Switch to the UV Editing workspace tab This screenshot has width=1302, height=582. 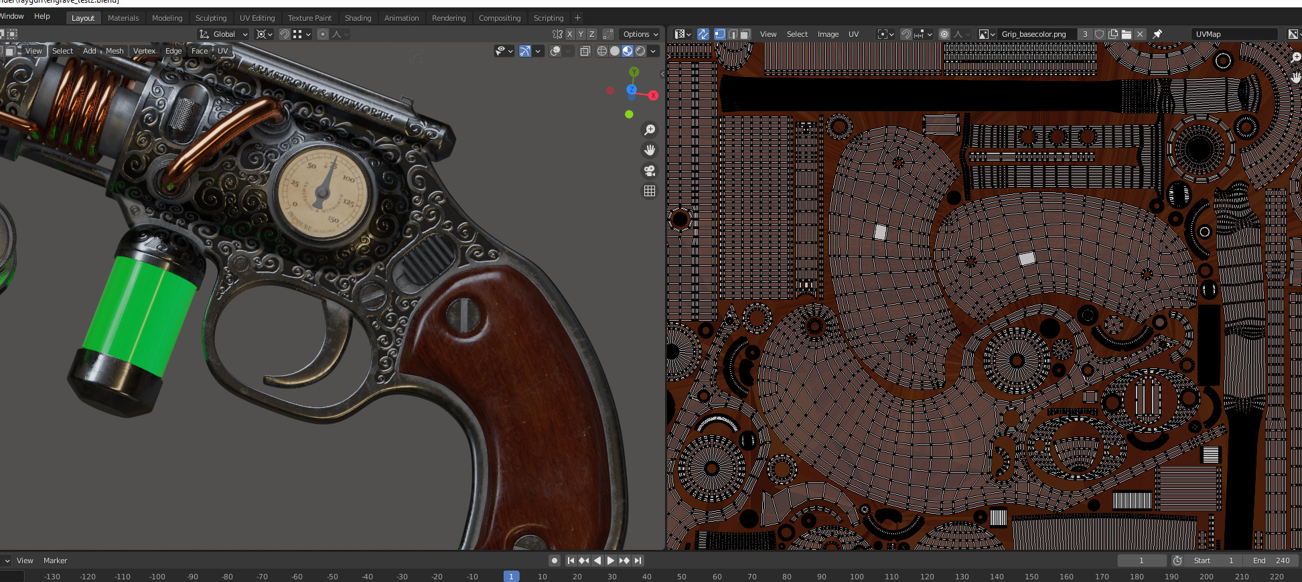tap(257, 18)
